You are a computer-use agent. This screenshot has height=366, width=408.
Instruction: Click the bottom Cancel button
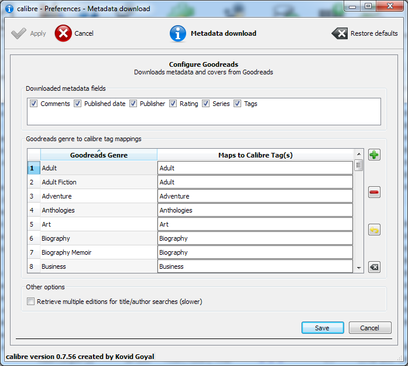coord(370,328)
